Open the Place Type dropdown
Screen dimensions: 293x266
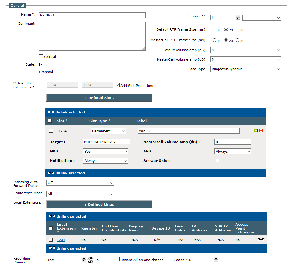246,69
